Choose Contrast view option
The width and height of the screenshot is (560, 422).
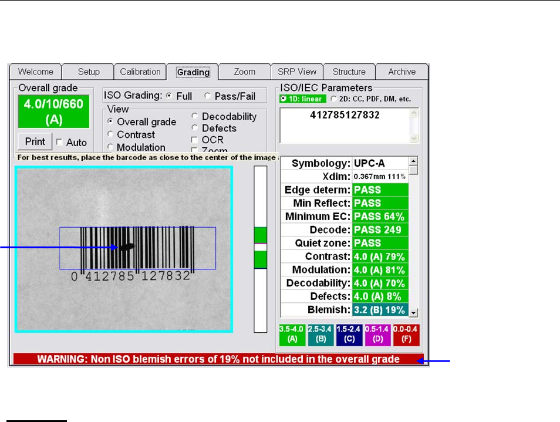tap(110, 134)
